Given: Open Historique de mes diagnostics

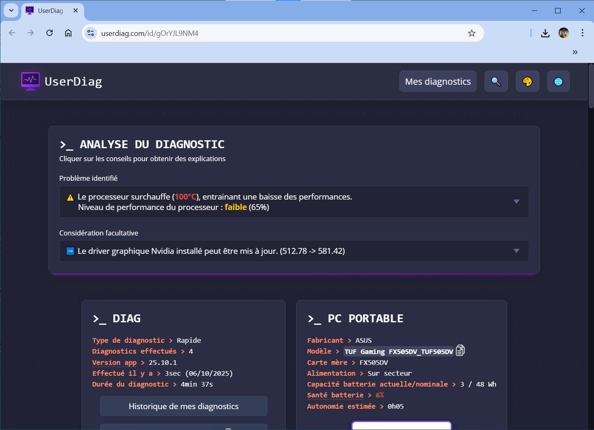Looking at the screenshot, I should [x=183, y=406].
